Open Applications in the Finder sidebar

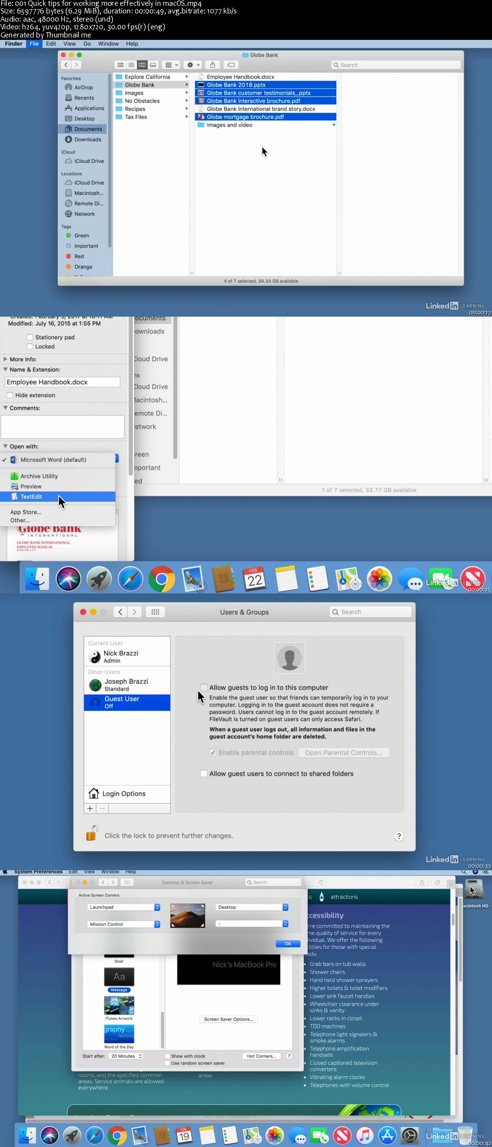click(x=89, y=108)
